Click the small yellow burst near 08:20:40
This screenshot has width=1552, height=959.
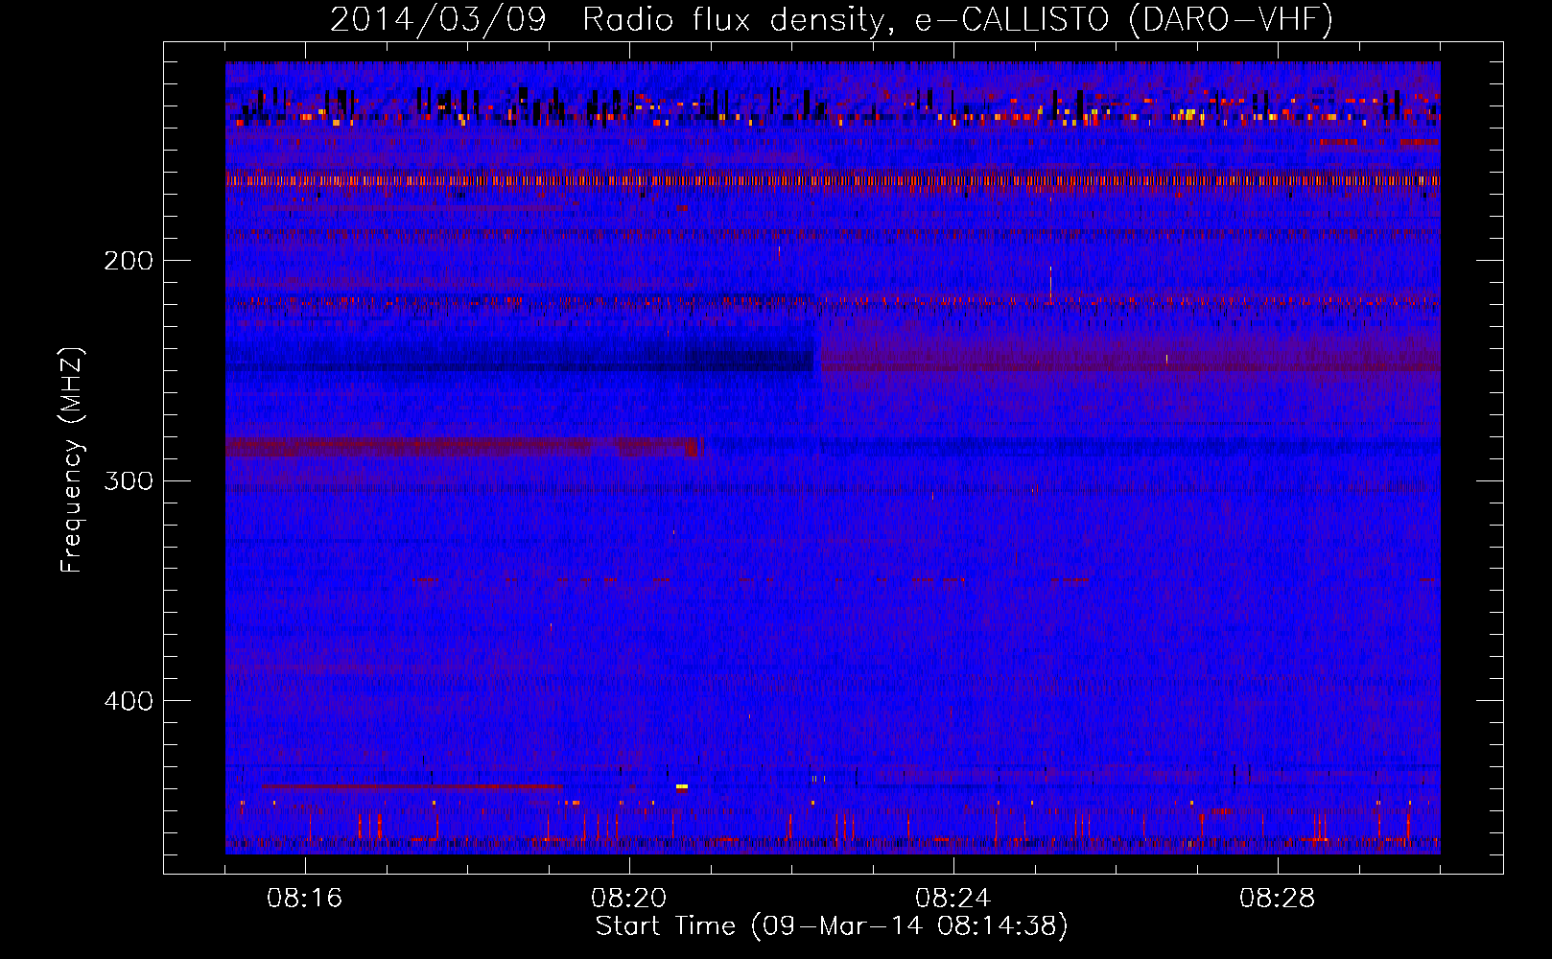[x=682, y=786]
